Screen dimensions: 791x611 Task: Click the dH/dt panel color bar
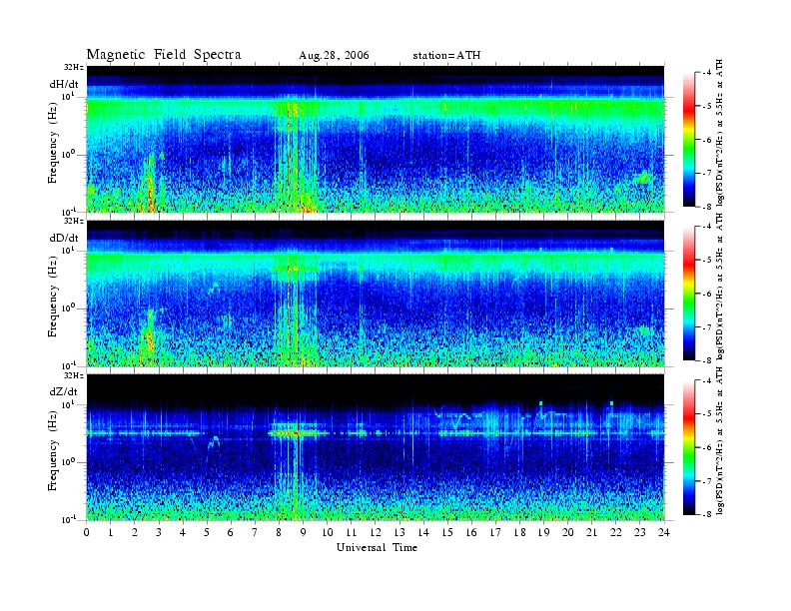[689, 140]
